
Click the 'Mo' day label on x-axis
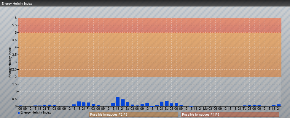click(205, 109)
